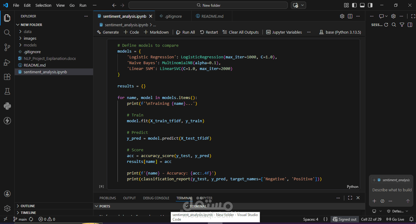The height and width of the screenshot is (224, 416).
Task: Close the bottom terminal panel
Action: (358, 198)
